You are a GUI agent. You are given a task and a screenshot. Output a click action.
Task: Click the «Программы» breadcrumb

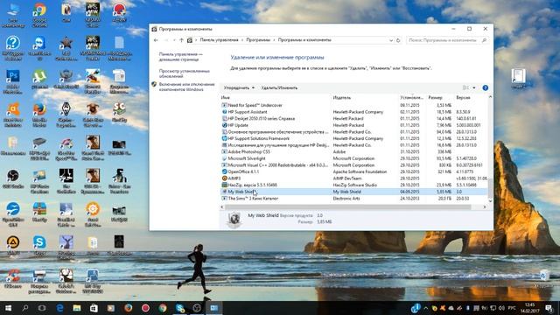[258, 40]
